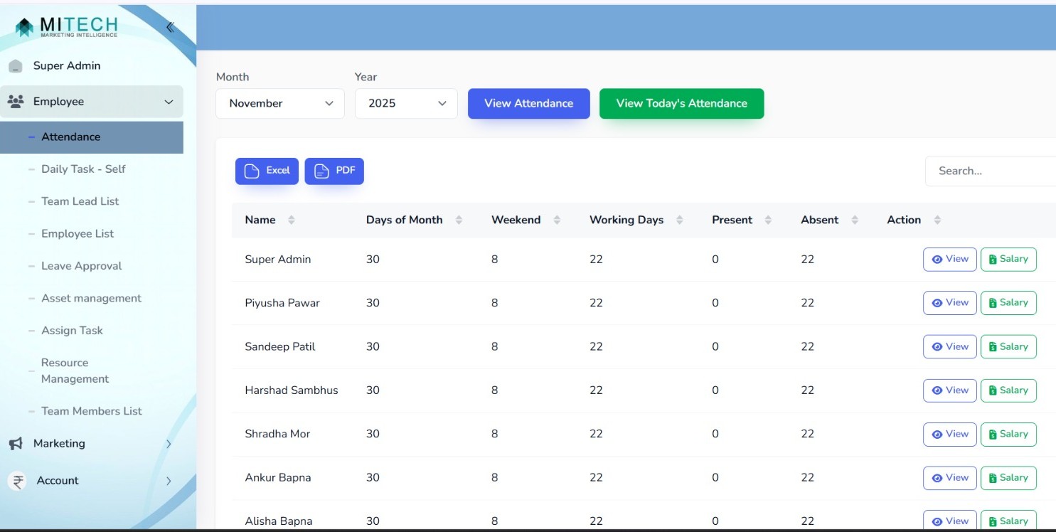Image resolution: width=1056 pixels, height=532 pixels.
Task: Click inside the Search field
Action: click(990, 171)
